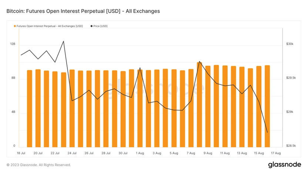Image resolution: width=308 pixels, height=173 pixels.
Task: Click the Bitcoin Futures Open Interest chart title
Action: point(83,11)
